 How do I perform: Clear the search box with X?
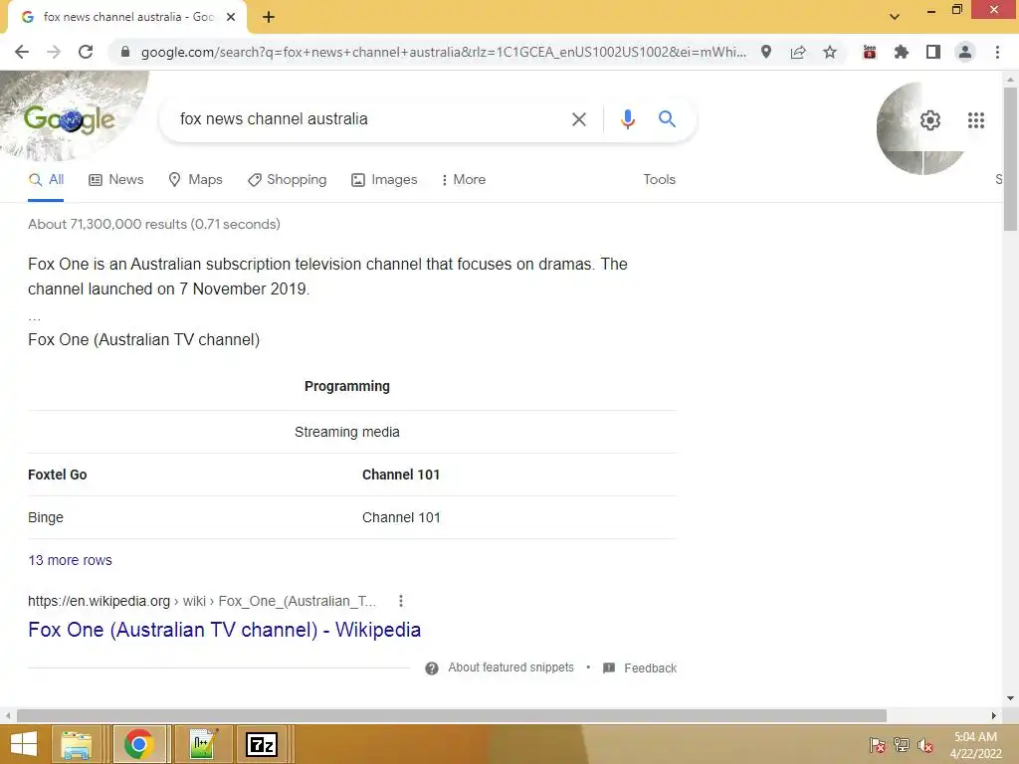click(578, 119)
